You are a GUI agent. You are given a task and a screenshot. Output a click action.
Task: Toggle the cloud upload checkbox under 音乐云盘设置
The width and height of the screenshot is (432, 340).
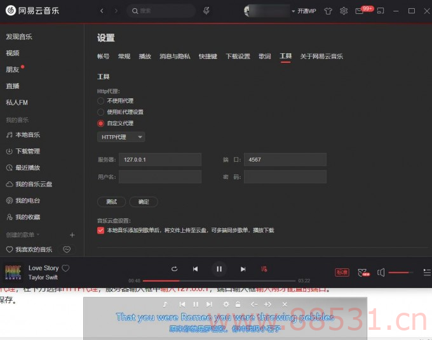point(100,230)
